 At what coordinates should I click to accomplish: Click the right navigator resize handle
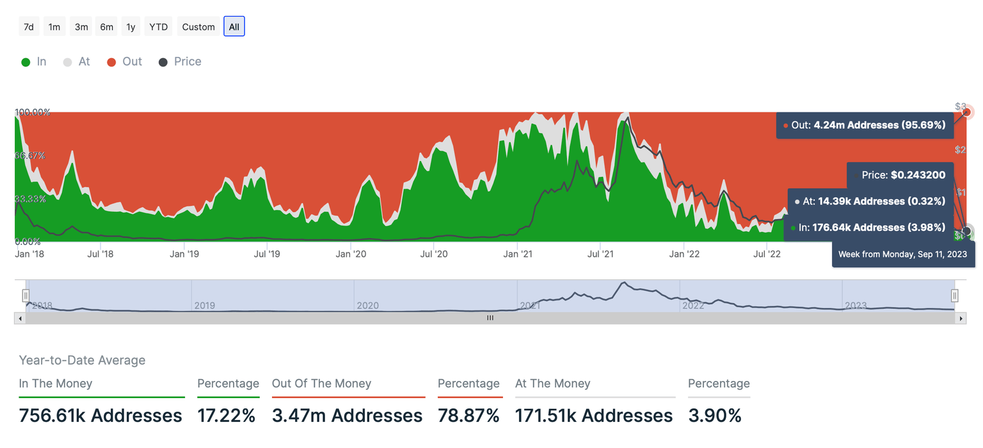pyautogui.click(x=955, y=295)
